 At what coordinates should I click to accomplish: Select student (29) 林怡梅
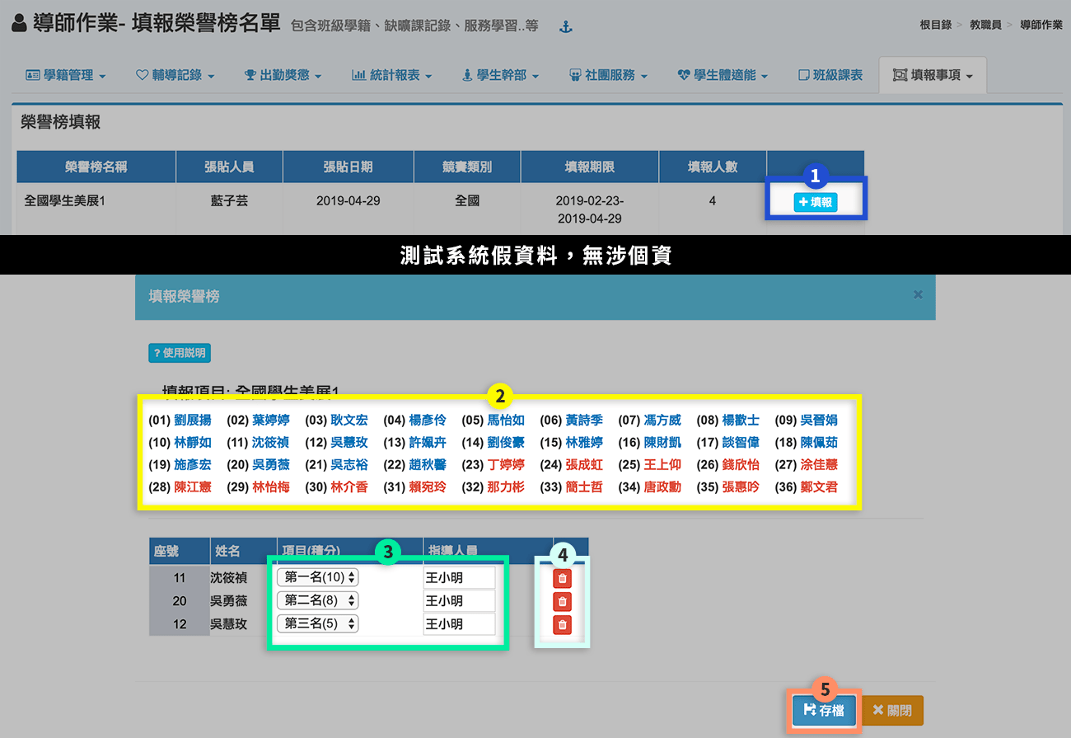[271, 487]
